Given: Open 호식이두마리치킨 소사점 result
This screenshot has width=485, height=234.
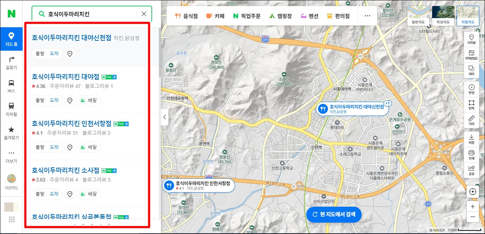Looking at the screenshot, I should point(65,170).
